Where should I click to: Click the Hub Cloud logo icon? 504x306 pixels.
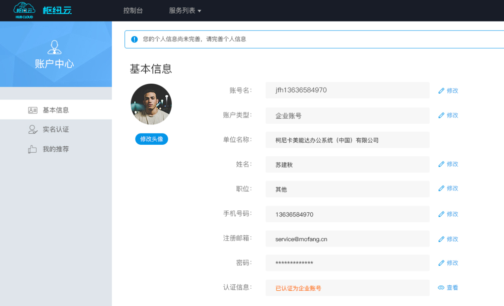pyautogui.click(x=24, y=10)
